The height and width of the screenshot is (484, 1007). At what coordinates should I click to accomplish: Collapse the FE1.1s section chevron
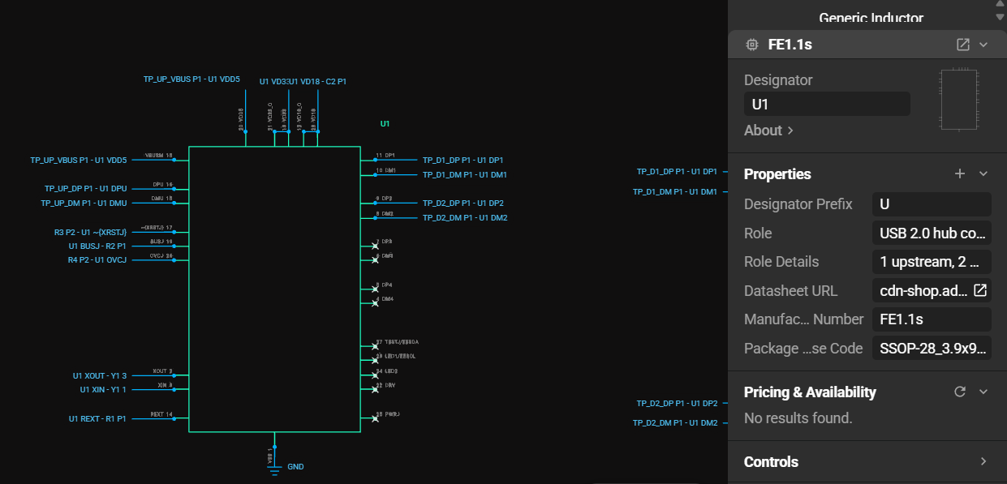point(983,45)
